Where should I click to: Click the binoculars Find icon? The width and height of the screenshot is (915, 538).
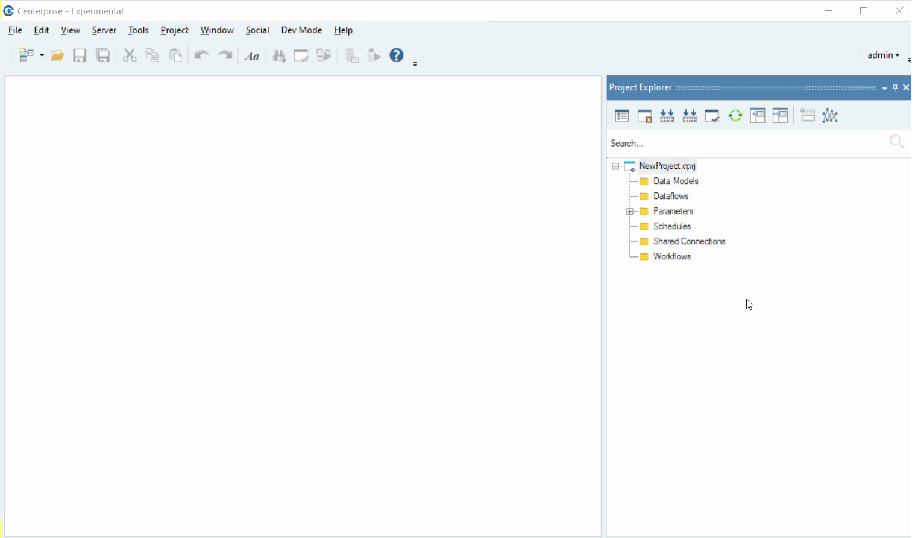(x=278, y=56)
